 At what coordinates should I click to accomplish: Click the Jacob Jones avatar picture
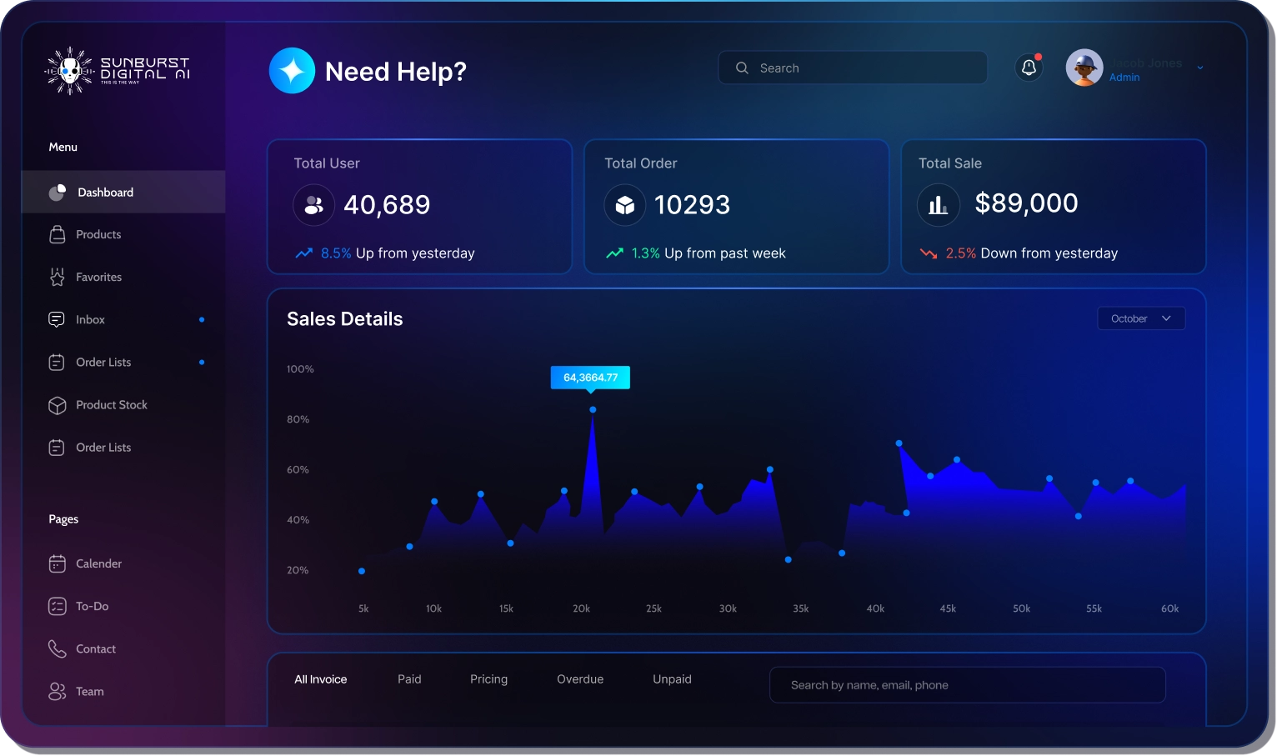click(1084, 68)
